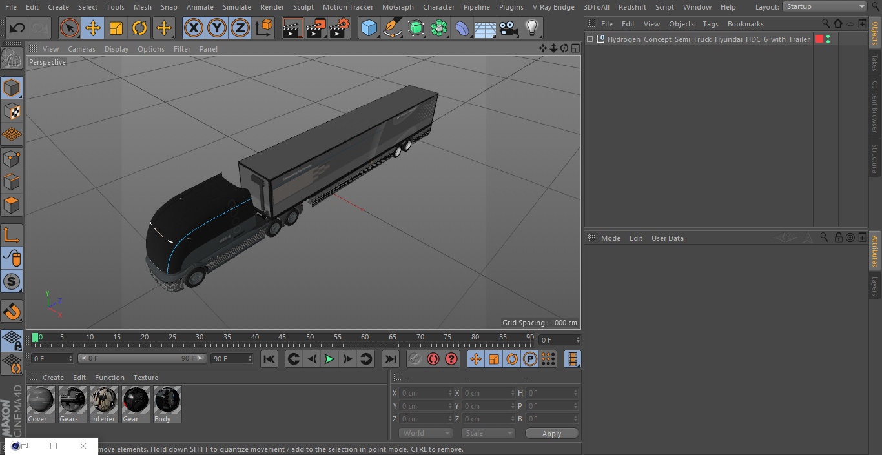This screenshot has width=882, height=455.
Task: Click the search icon in Object Manager
Action: (826, 23)
